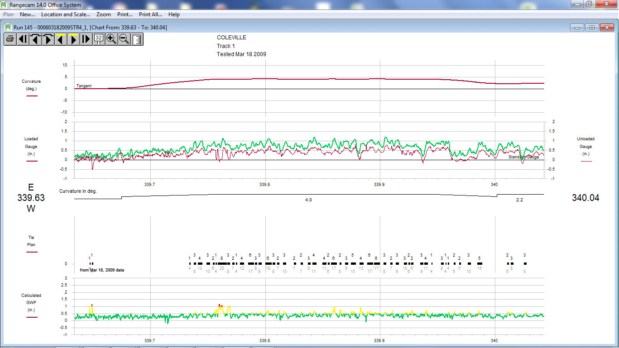Screen dimensions: 619x348
Task: Open the New... menu
Action: point(28,14)
